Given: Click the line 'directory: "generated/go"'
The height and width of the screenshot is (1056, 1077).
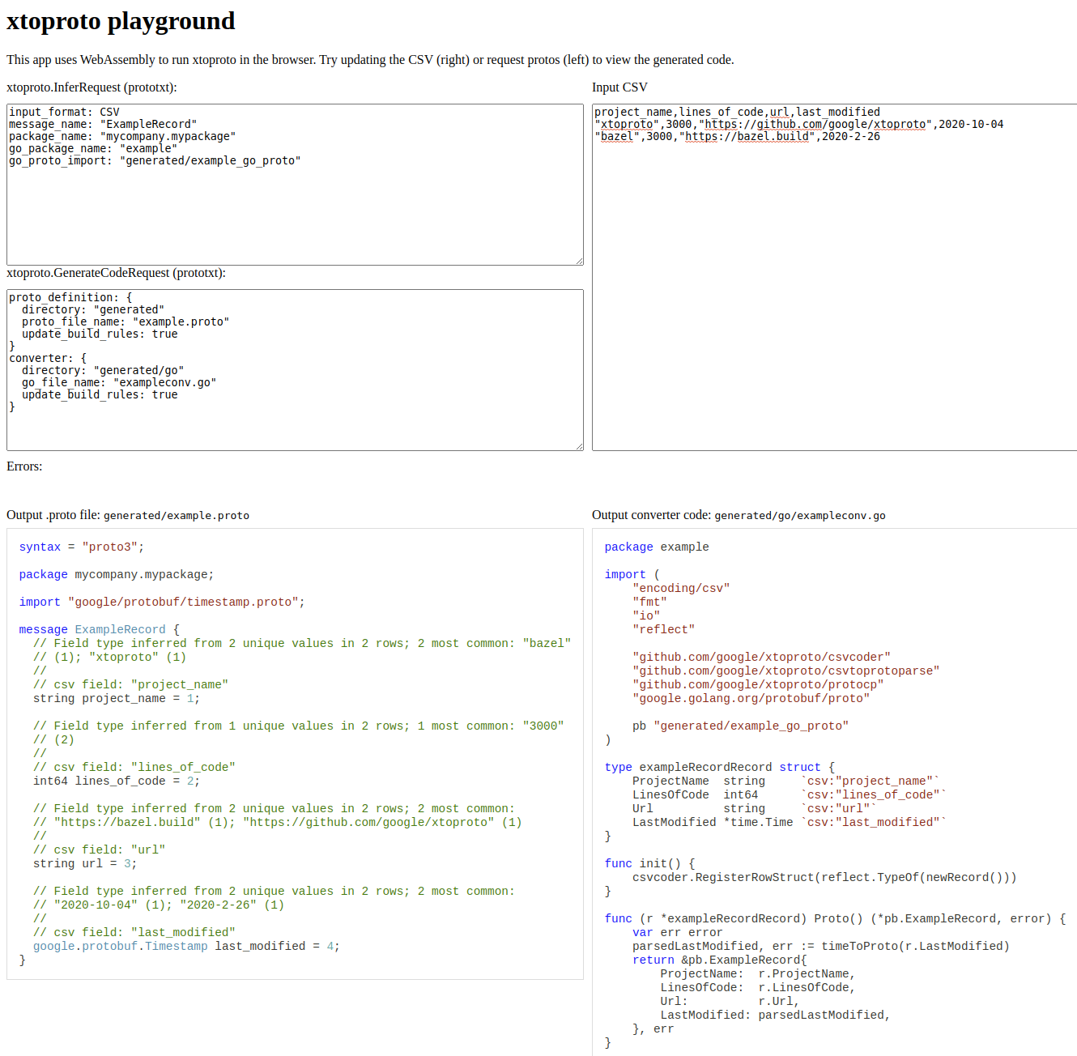Looking at the screenshot, I should click(x=103, y=370).
